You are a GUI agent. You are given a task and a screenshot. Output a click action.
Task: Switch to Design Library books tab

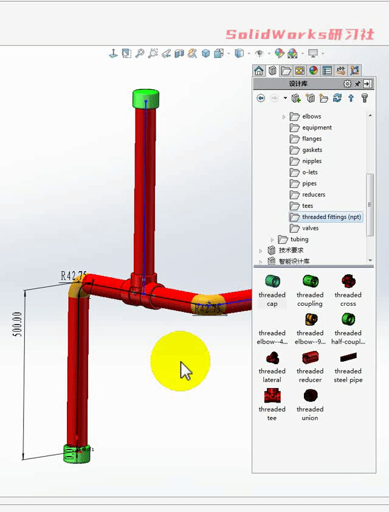click(272, 71)
